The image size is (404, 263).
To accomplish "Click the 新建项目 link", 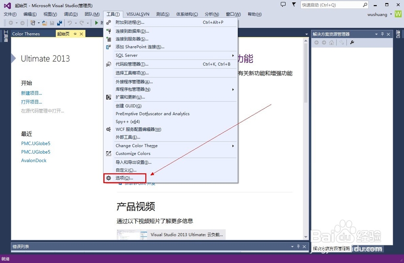I will (31, 93).
